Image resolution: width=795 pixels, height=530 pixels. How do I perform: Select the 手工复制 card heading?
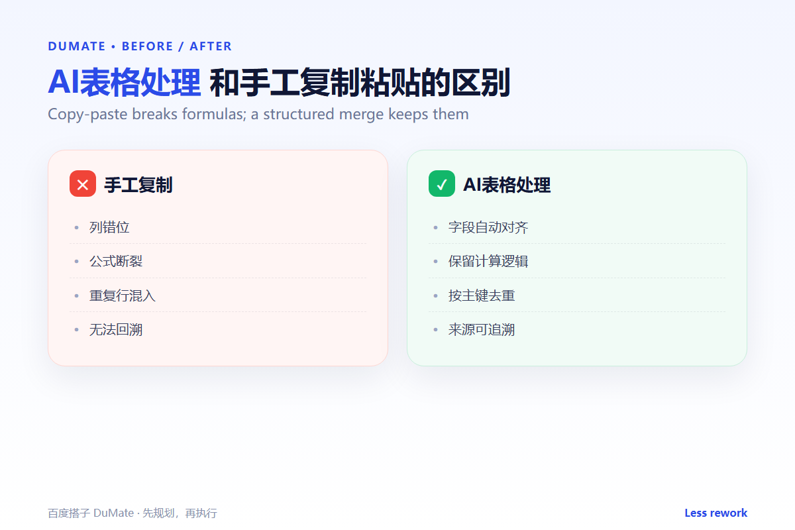click(x=138, y=185)
